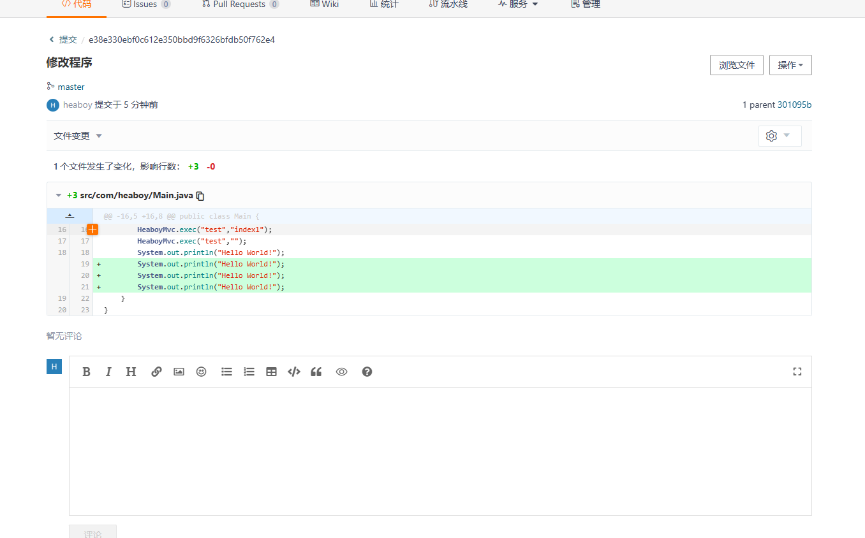Click inside the comment text area
The image size is (865, 538).
pos(440,451)
